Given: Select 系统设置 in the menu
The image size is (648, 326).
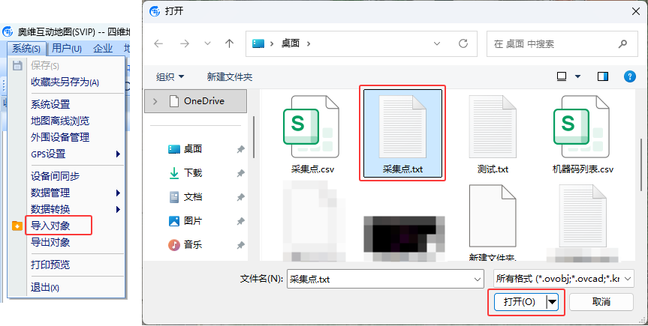Looking at the screenshot, I should click(x=50, y=104).
